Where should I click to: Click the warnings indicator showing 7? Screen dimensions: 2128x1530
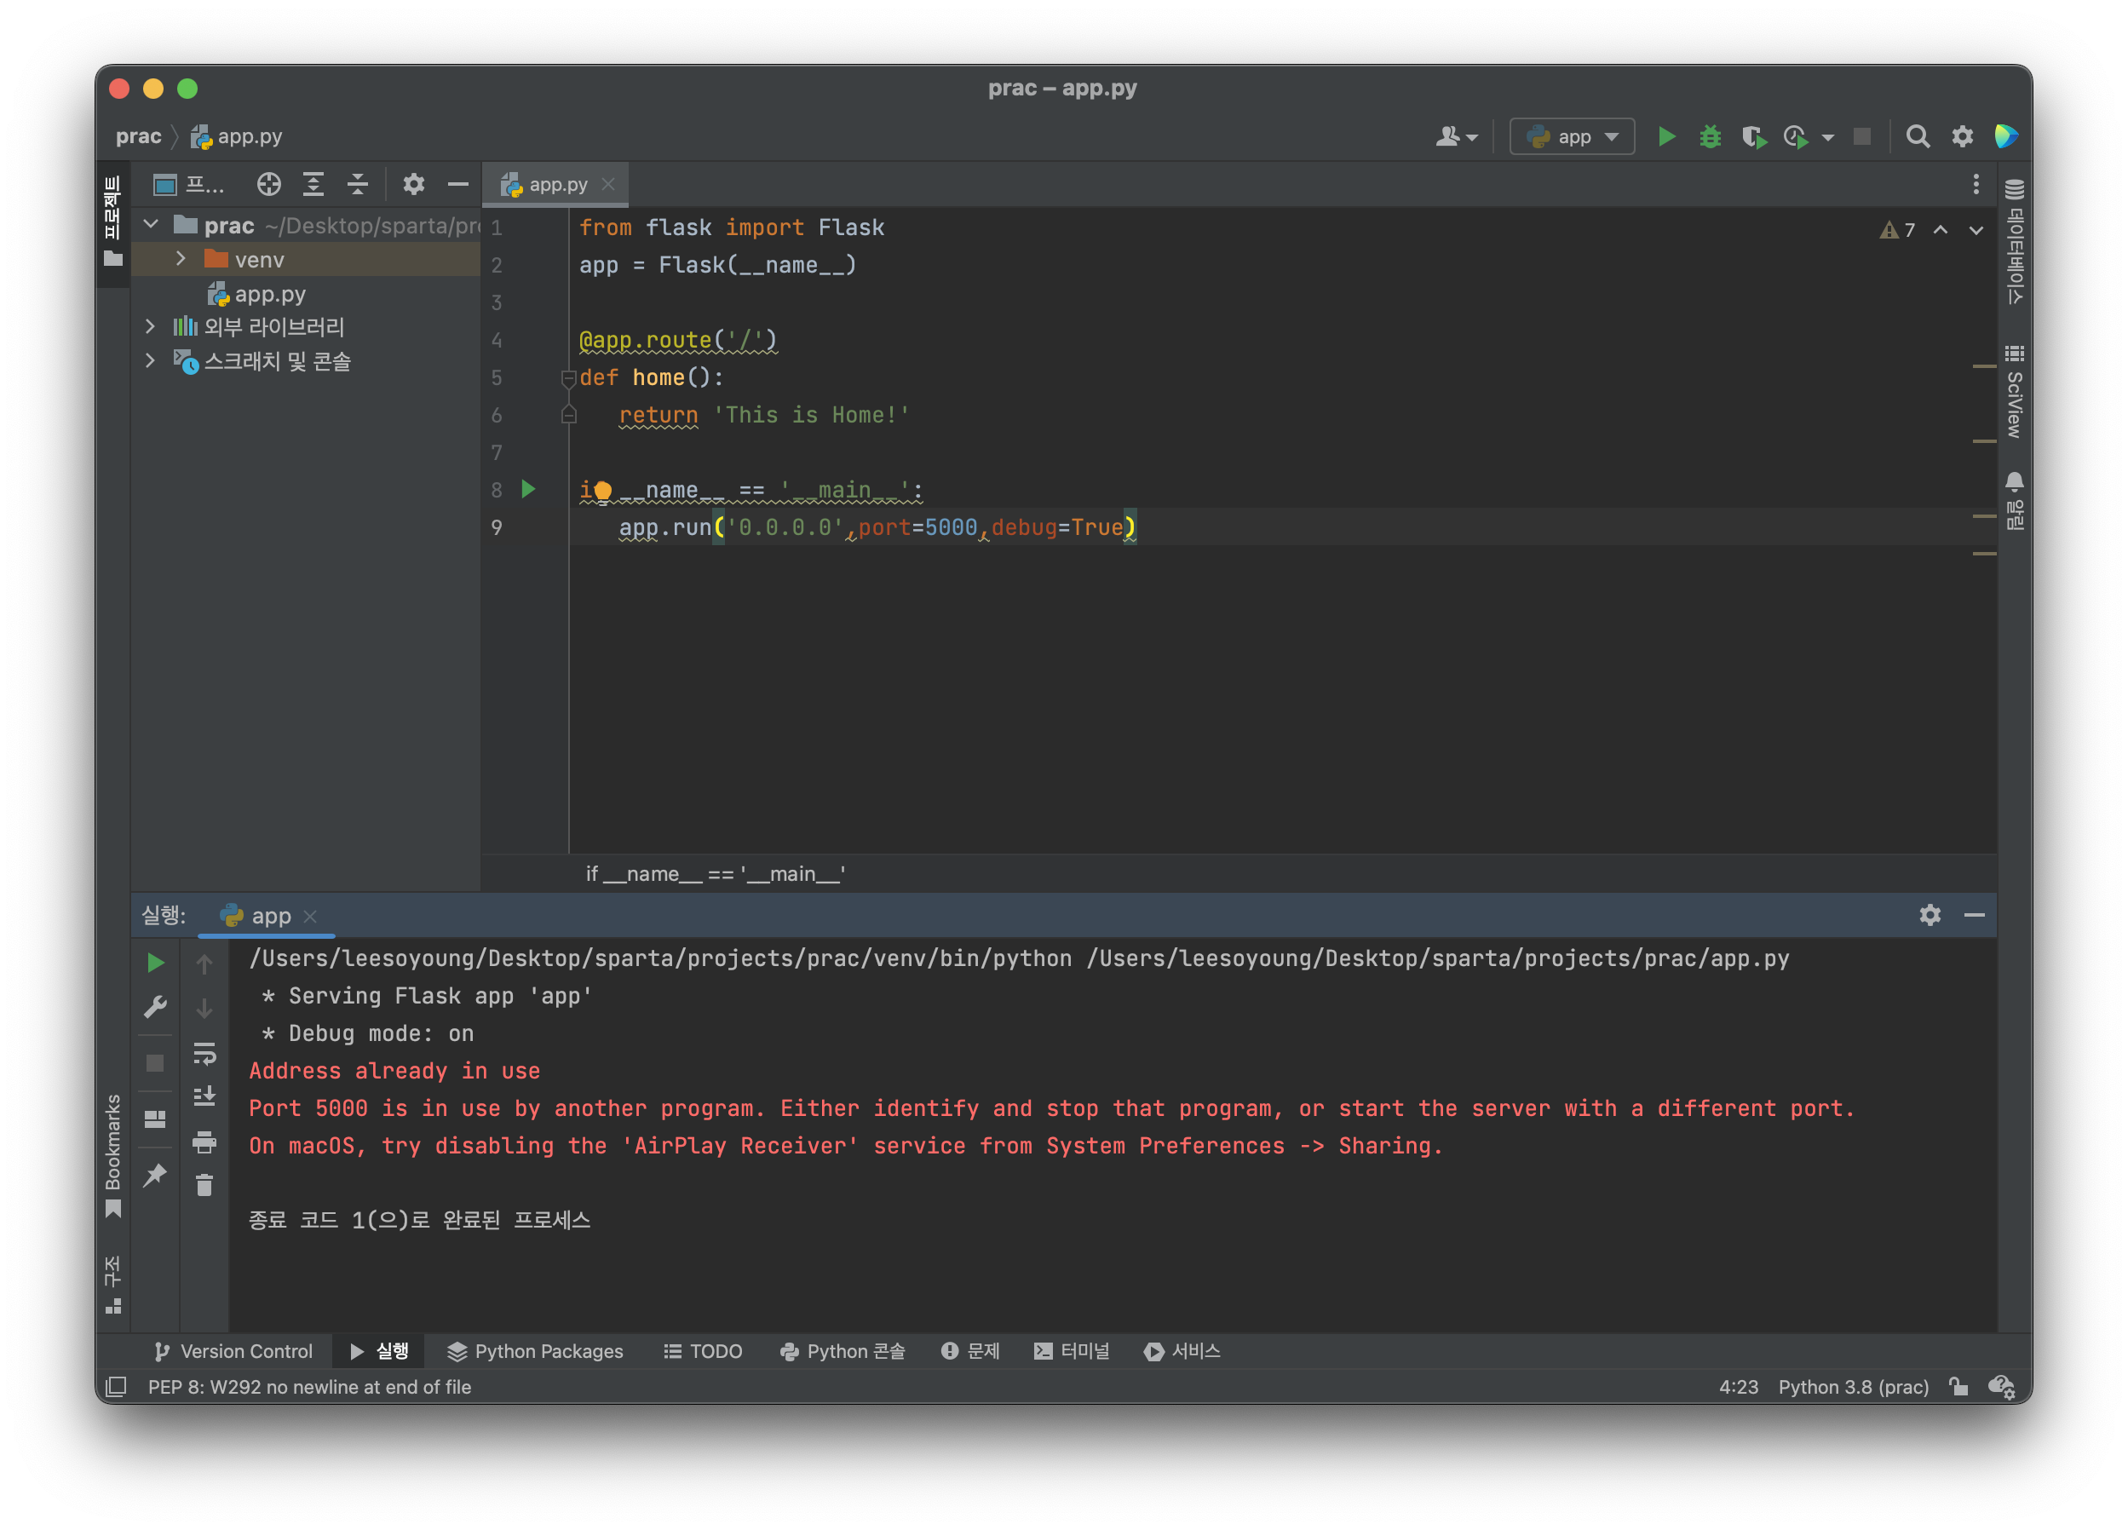pos(1897,230)
